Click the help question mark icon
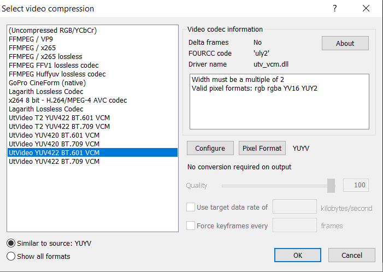The width and height of the screenshot is (383, 272). click(x=335, y=8)
